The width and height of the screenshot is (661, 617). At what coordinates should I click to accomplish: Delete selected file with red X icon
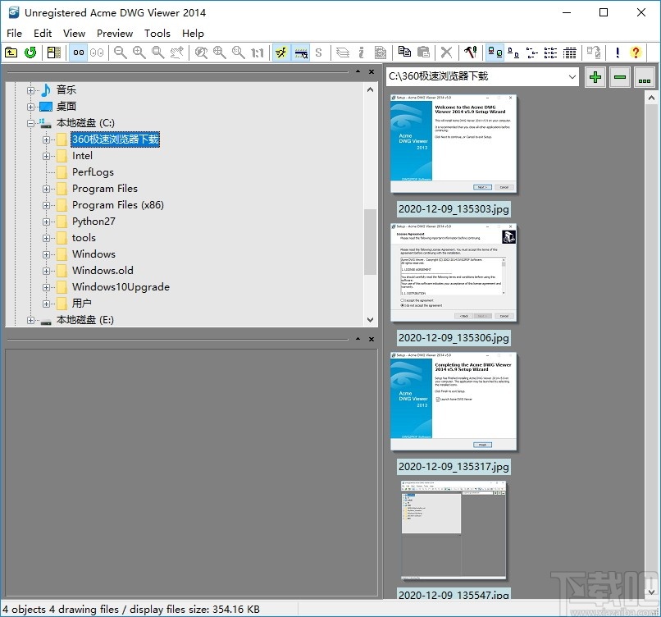tap(447, 52)
